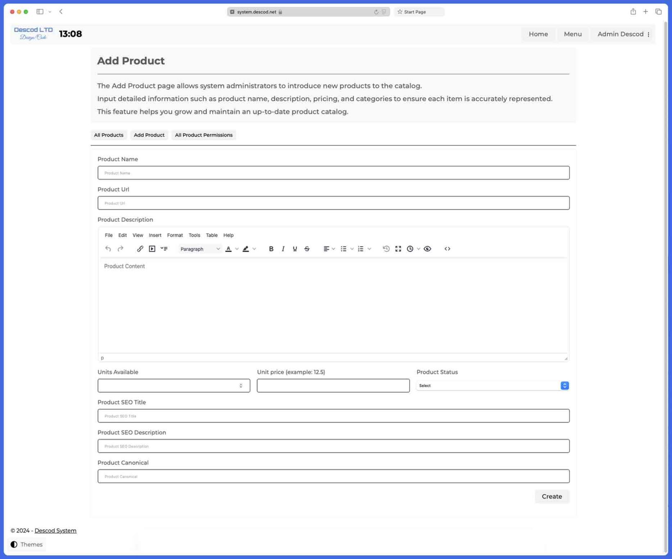Expand numbered list style options
This screenshot has height=559, width=672.
click(369, 249)
